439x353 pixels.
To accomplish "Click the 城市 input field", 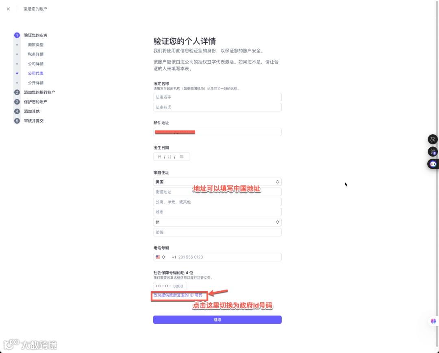I will [x=217, y=212].
